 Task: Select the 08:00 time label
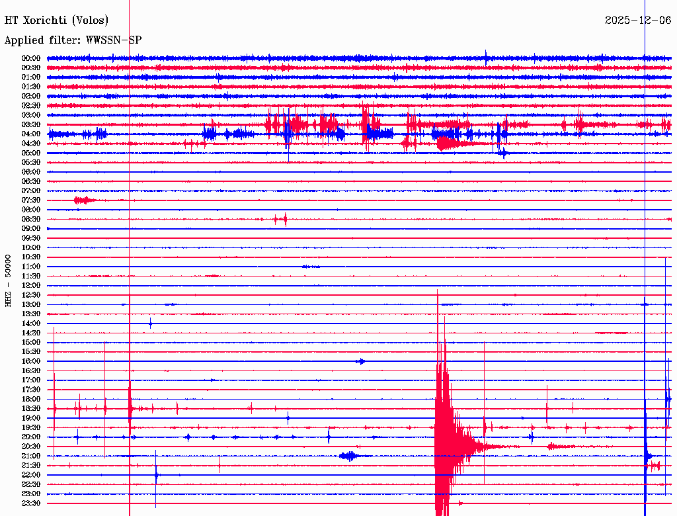(31, 210)
